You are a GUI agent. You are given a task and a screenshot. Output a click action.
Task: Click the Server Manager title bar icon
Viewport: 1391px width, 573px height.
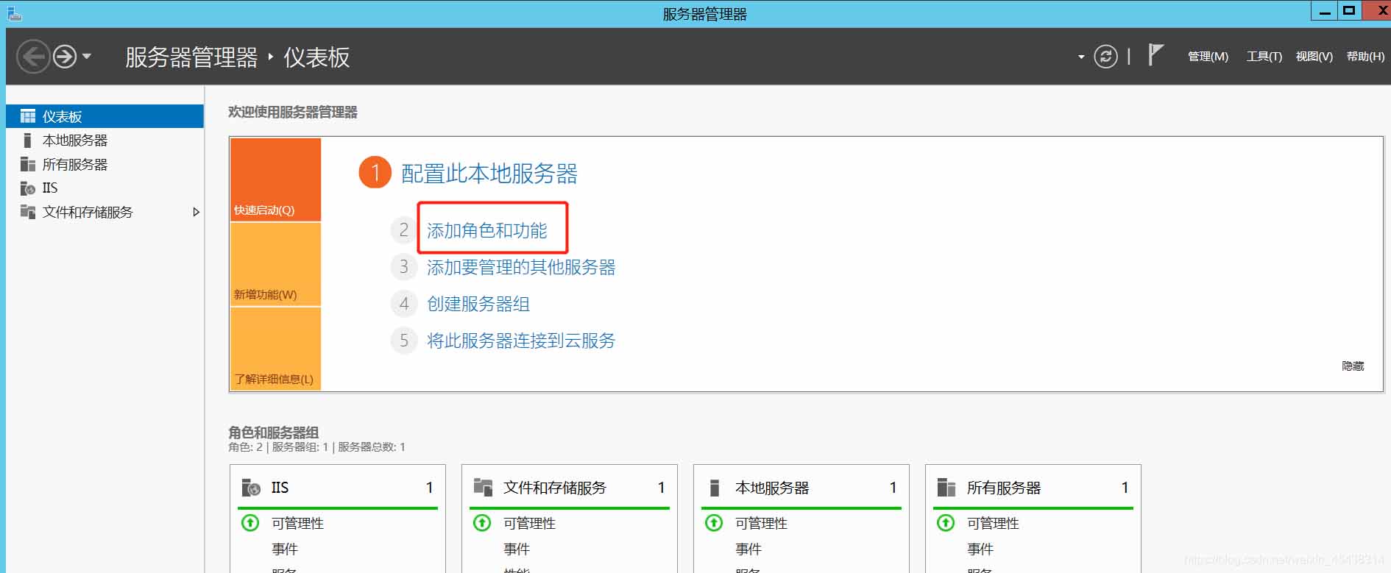[x=14, y=13]
